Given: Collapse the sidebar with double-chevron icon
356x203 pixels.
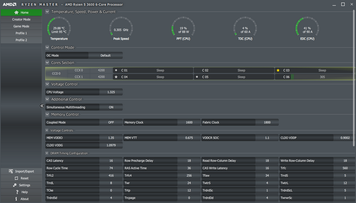Looking at the screenshot, I should click(x=42, y=106).
